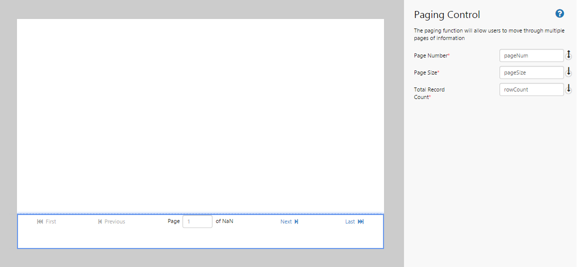Jump to the "Last" page link text
This screenshot has width=577, height=267.
[x=350, y=221]
